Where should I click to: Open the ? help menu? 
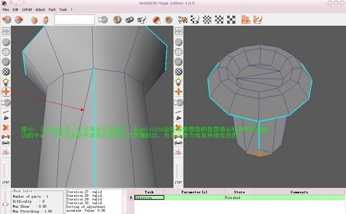[72, 9]
